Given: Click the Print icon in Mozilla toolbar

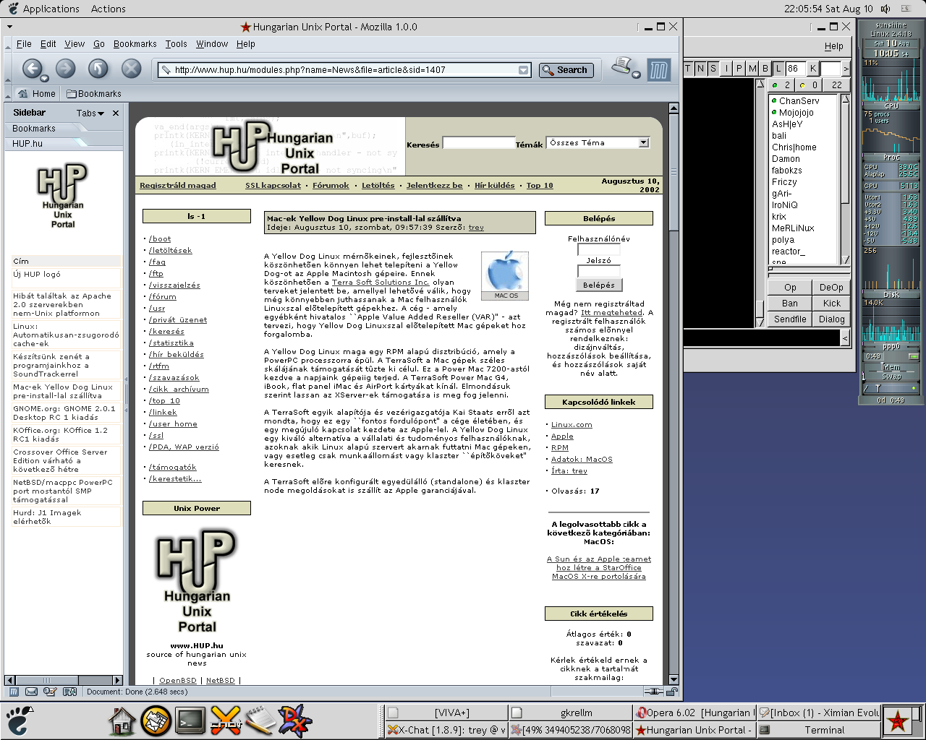Looking at the screenshot, I should [622, 67].
